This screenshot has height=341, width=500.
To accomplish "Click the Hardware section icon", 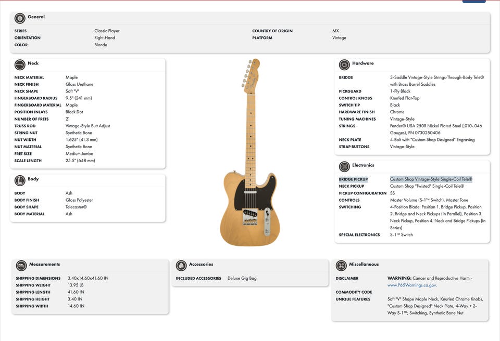I will (x=344, y=65).
